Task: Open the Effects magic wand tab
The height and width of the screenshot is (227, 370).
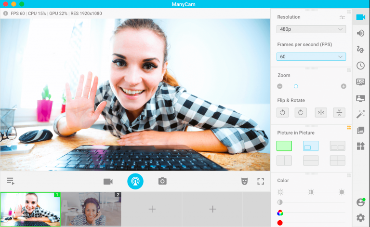Action: click(x=360, y=114)
